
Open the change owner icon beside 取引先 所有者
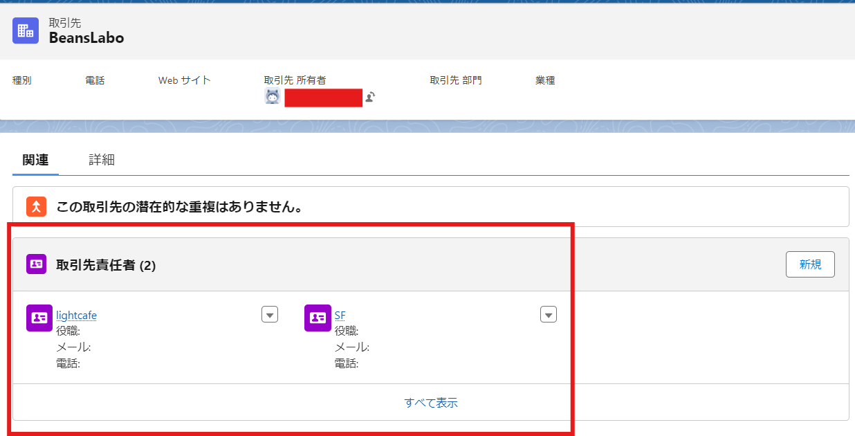369,98
